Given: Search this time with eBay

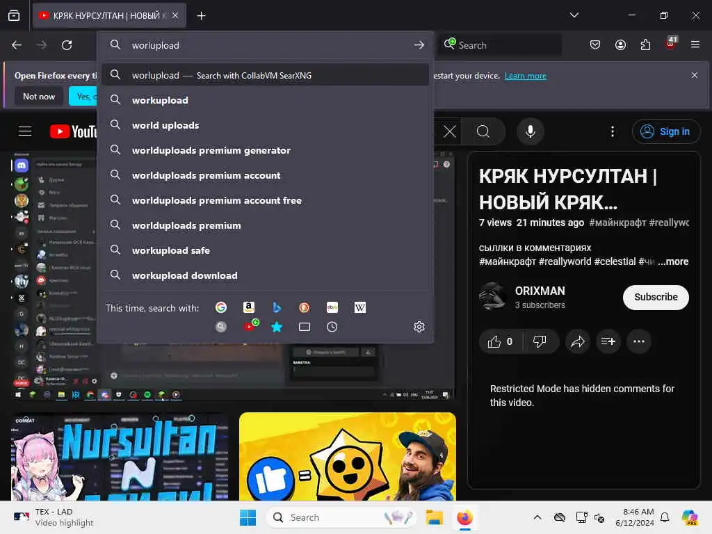Looking at the screenshot, I should point(332,307).
